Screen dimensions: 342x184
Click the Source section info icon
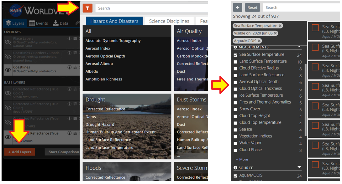(x=235, y=168)
